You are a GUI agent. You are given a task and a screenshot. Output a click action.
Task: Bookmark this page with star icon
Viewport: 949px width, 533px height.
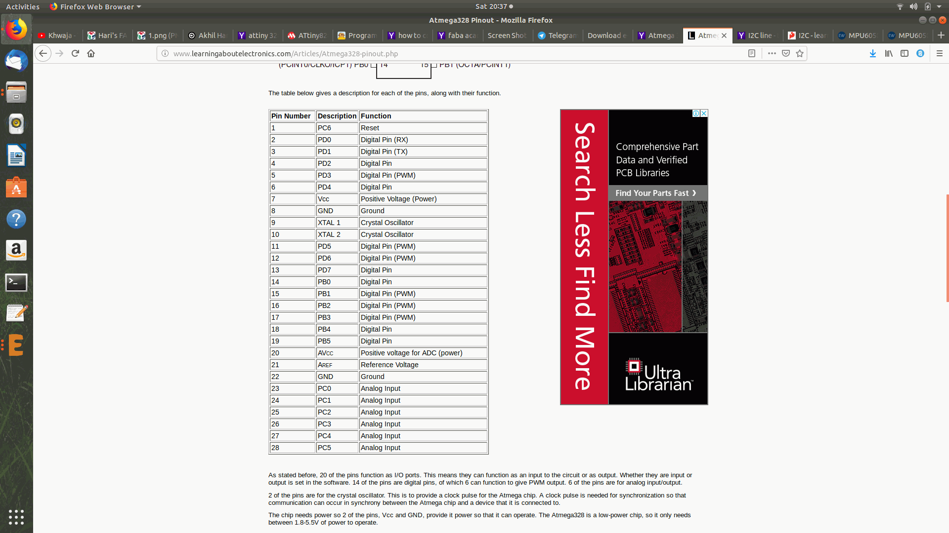pos(800,53)
